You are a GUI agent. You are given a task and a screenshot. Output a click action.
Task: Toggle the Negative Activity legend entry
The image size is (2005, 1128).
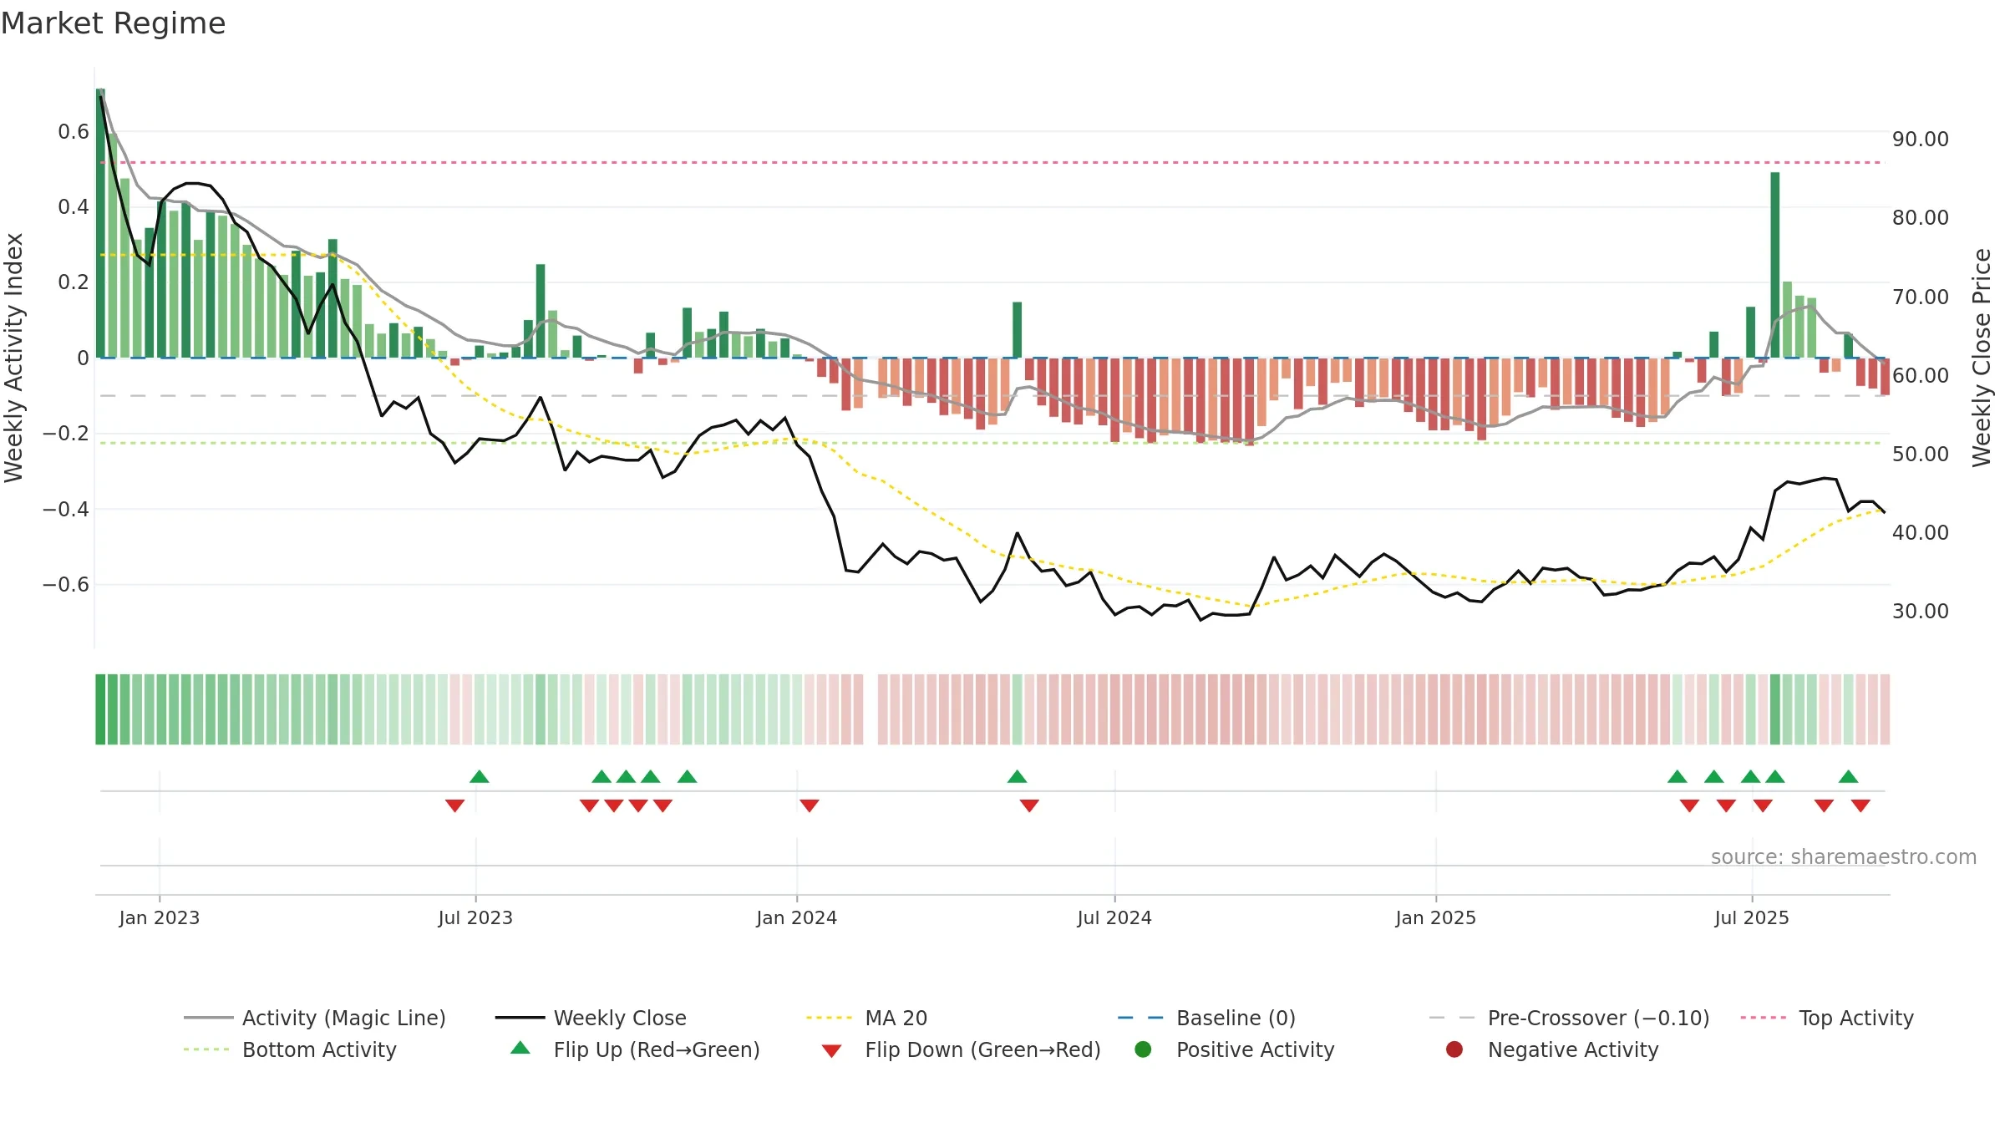pyautogui.click(x=1551, y=1049)
